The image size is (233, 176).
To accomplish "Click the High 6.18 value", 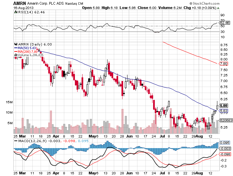I will coord(110,8).
